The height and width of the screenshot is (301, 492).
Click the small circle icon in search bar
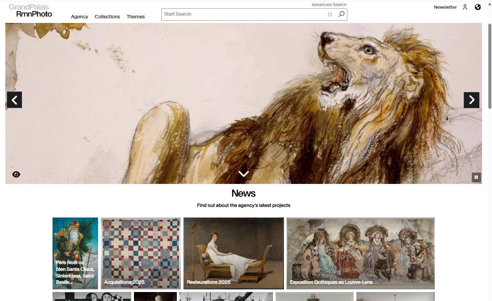330,14
